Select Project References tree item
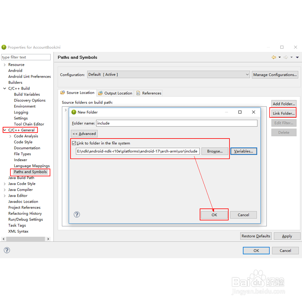 point(24,208)
